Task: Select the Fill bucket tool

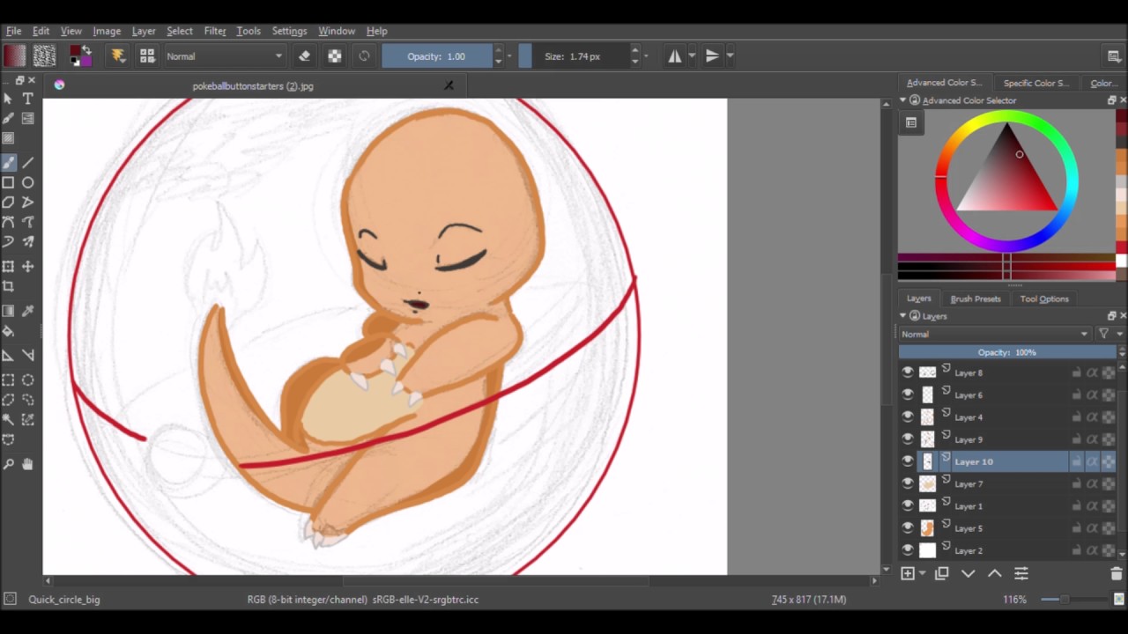Action: [9, 331]
